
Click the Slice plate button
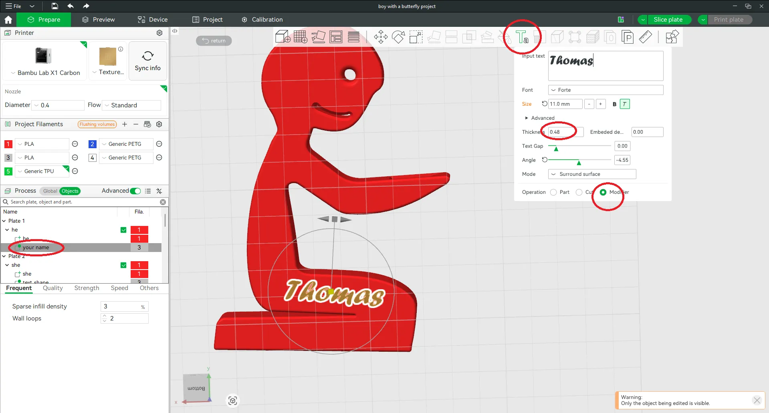click(668, 20)
